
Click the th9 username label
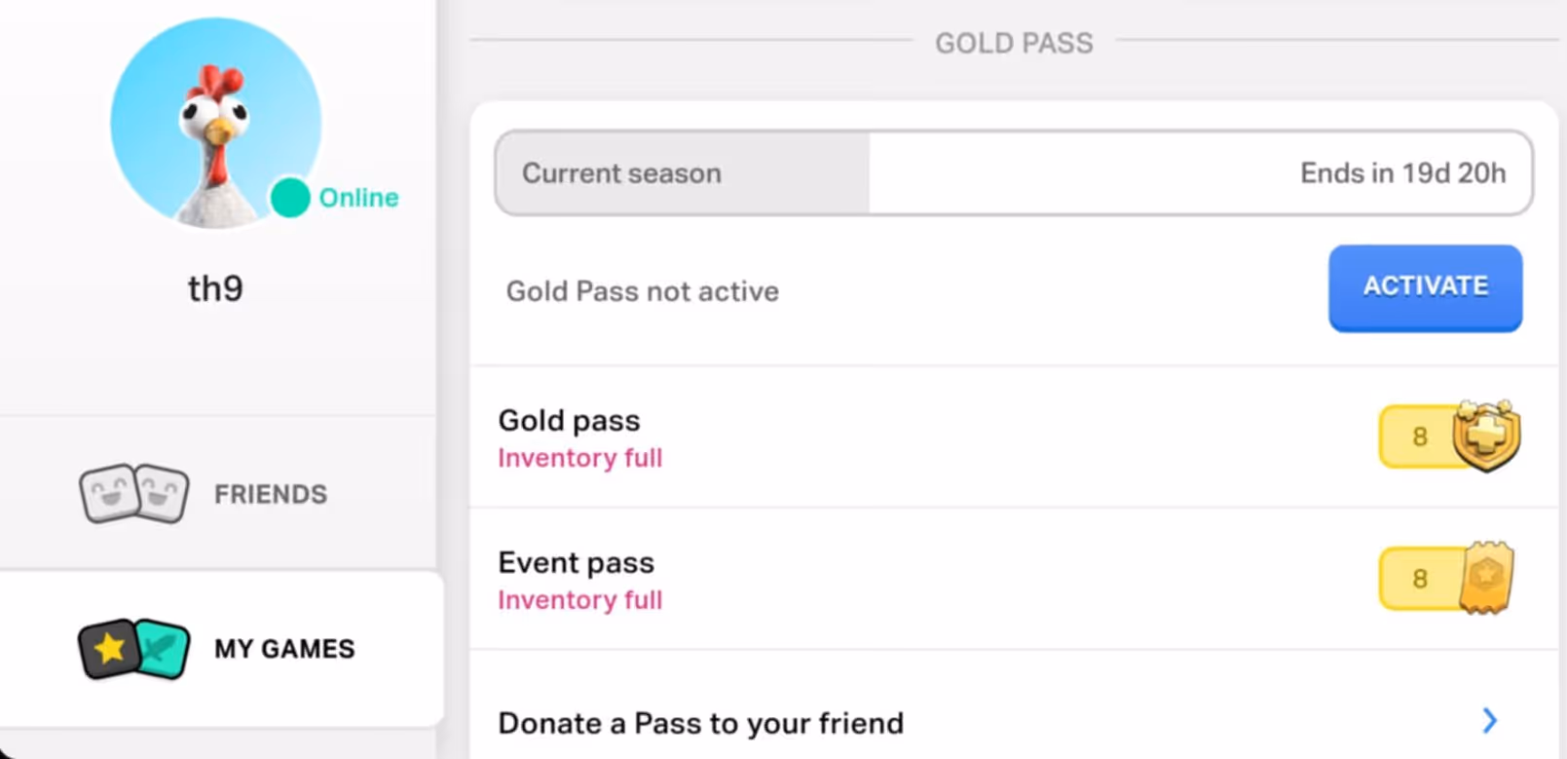215,288
